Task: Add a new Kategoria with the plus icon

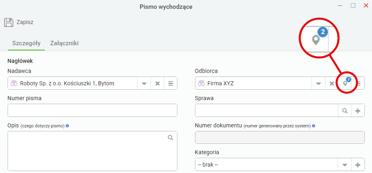Action: (x=358, y=165)
